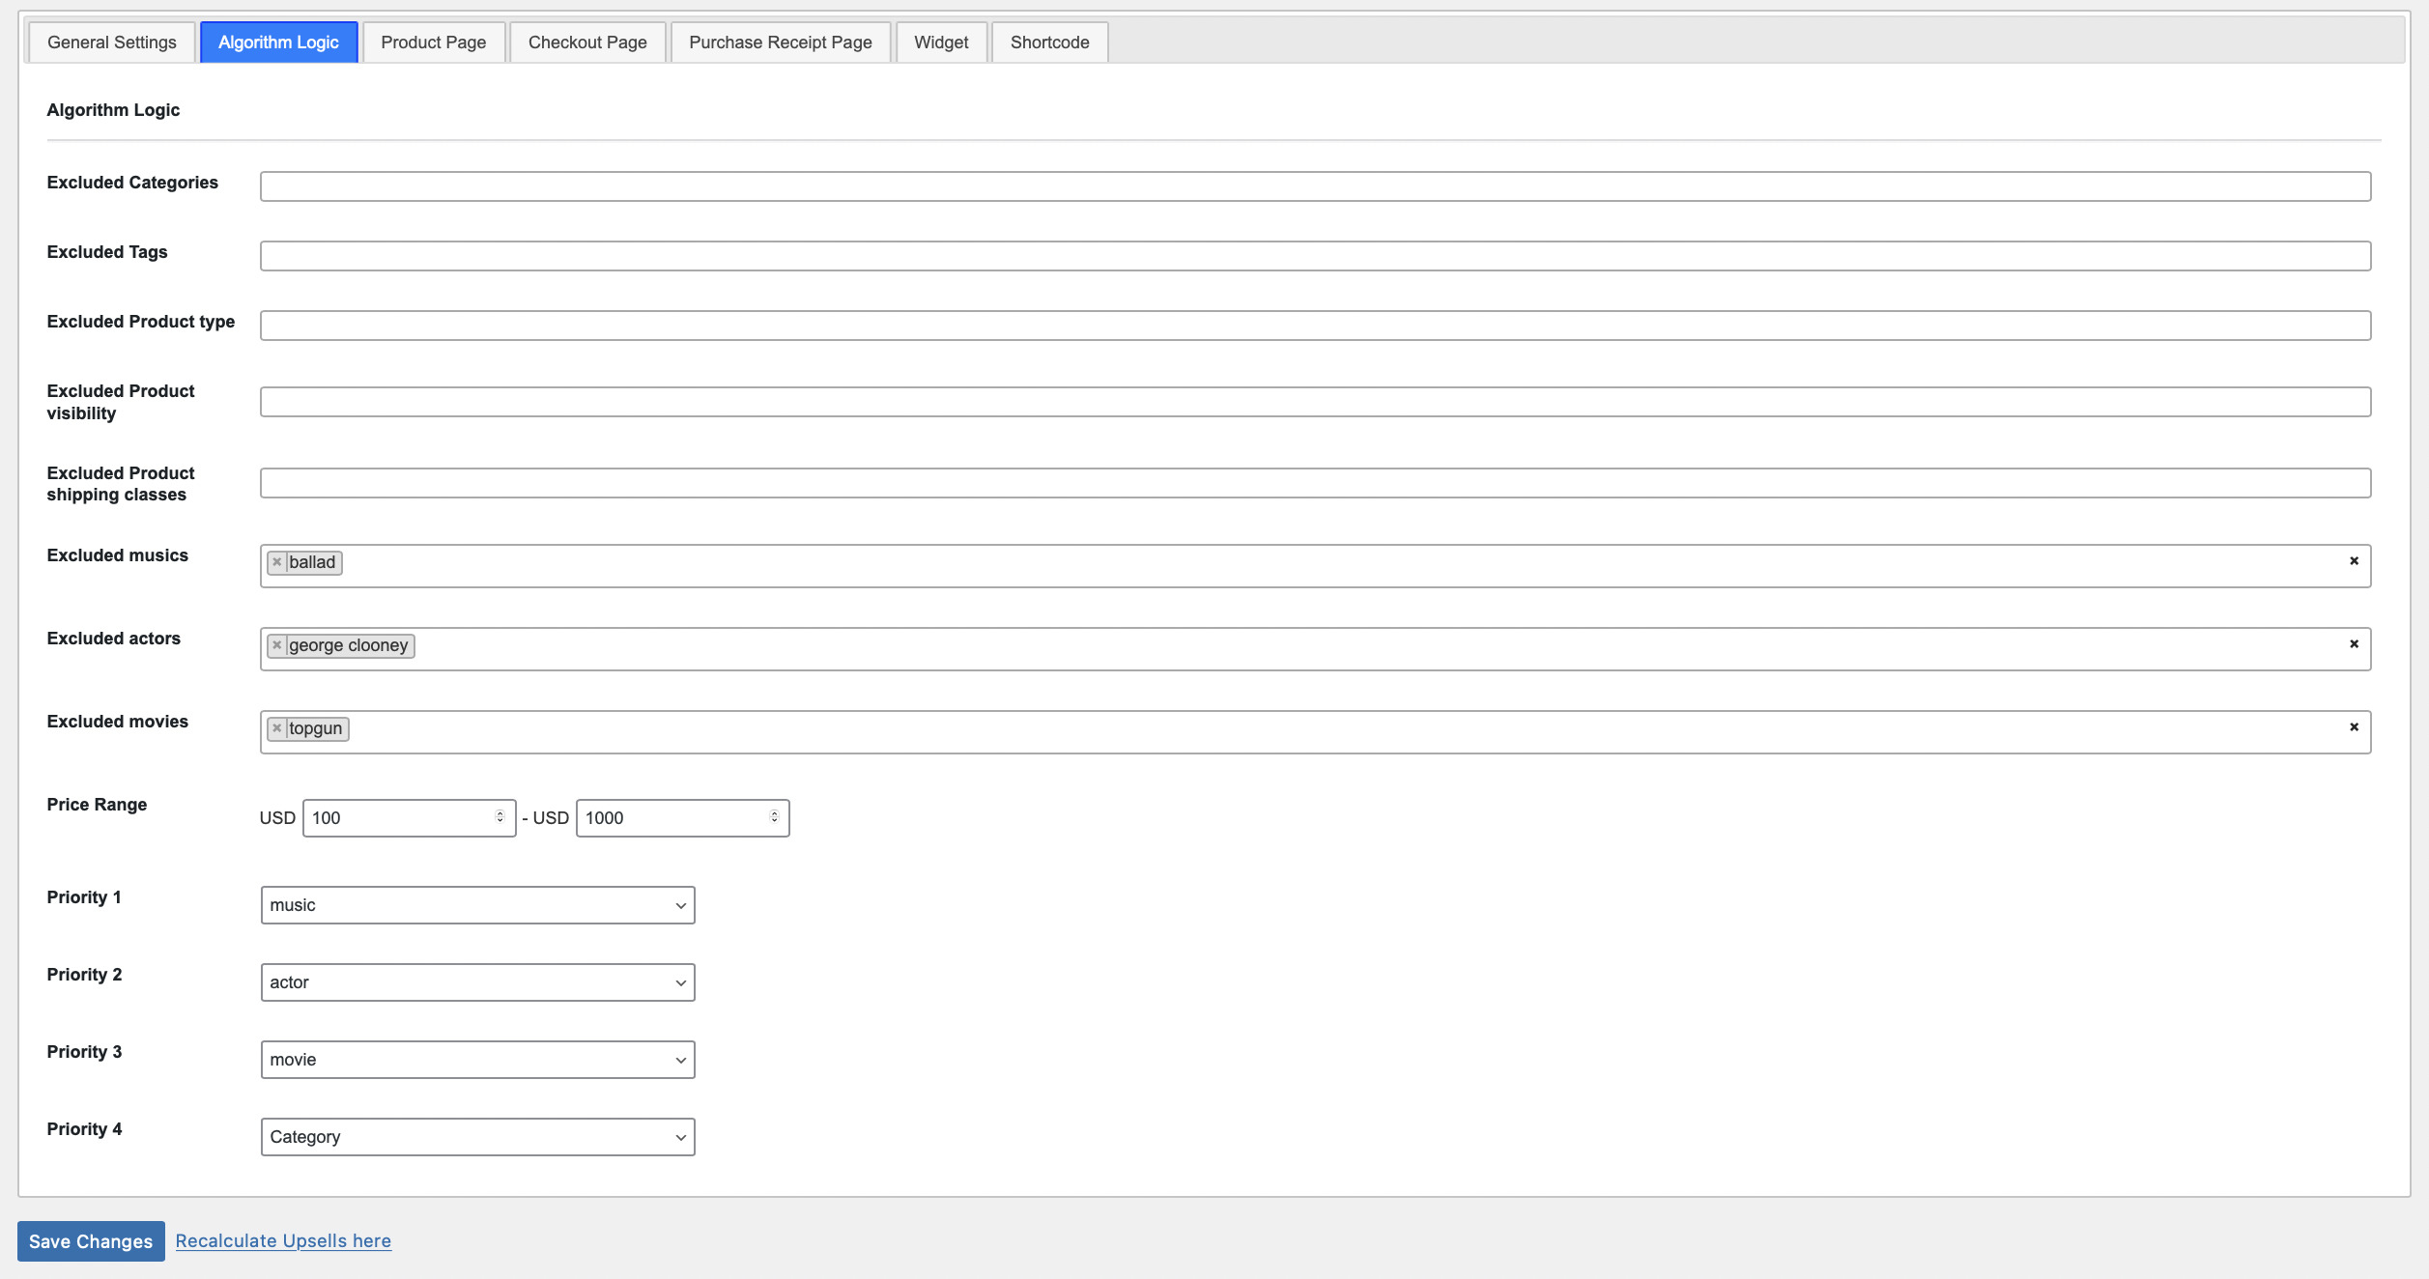
Task: Expand the Priority 3 dropdown
Action: (477, 1060)
